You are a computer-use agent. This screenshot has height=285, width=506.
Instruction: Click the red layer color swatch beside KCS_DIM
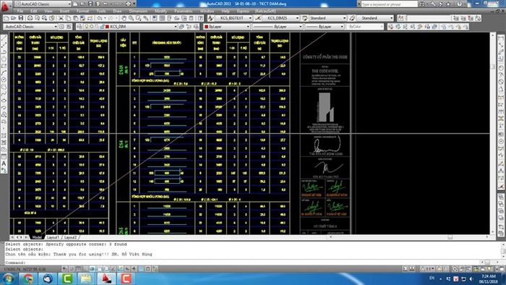(x=107, y=27)
